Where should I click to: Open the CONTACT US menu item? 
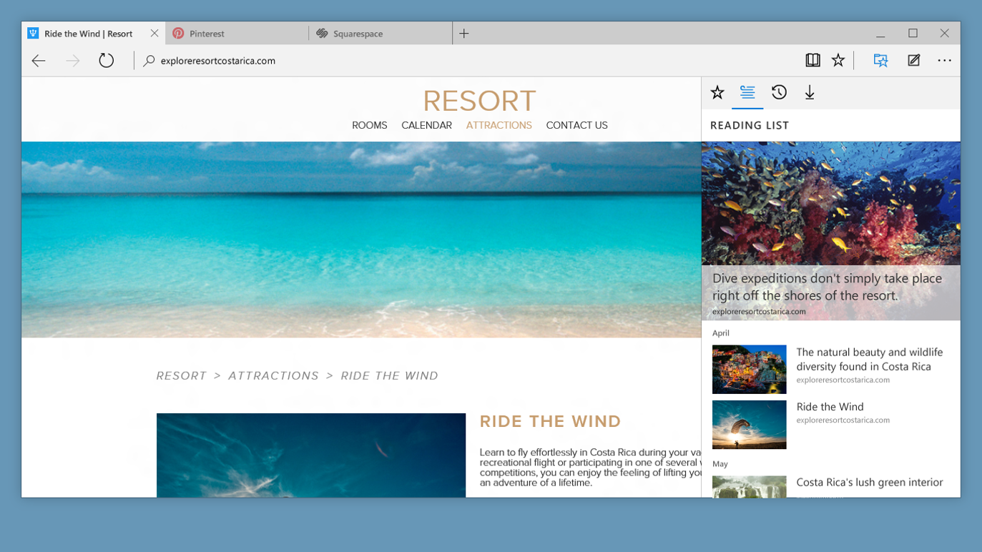click(577, 125)
